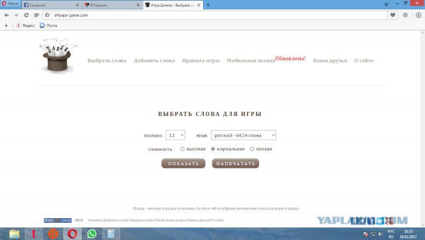Open the downloads arrow icon

click(418, 15)
